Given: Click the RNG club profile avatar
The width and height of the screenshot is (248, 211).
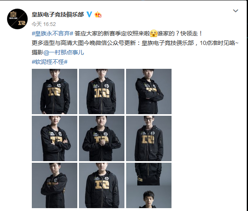Looking at the screenshot, I should [17, 19].
